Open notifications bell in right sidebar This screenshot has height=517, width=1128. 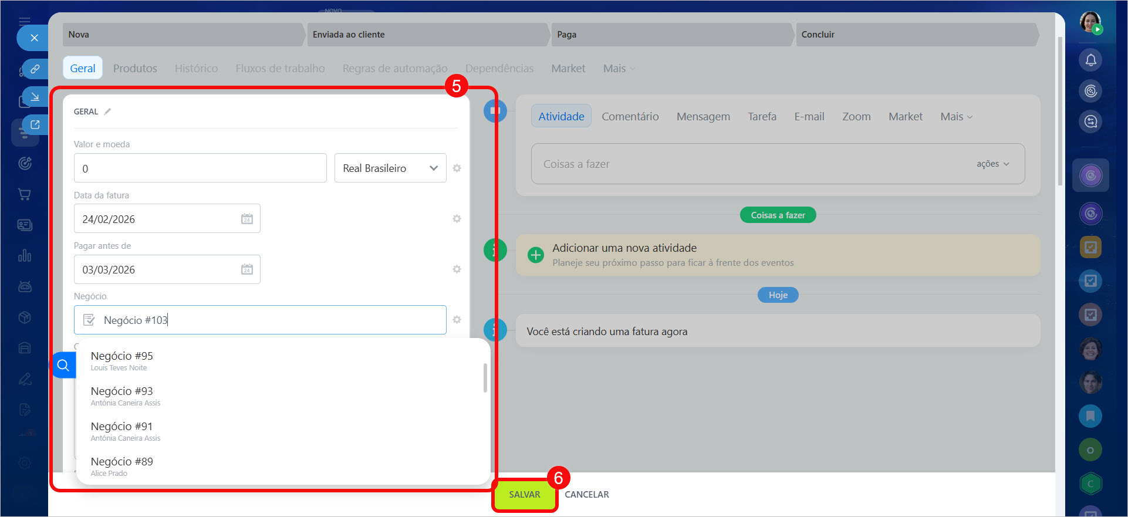point(1090,60)
